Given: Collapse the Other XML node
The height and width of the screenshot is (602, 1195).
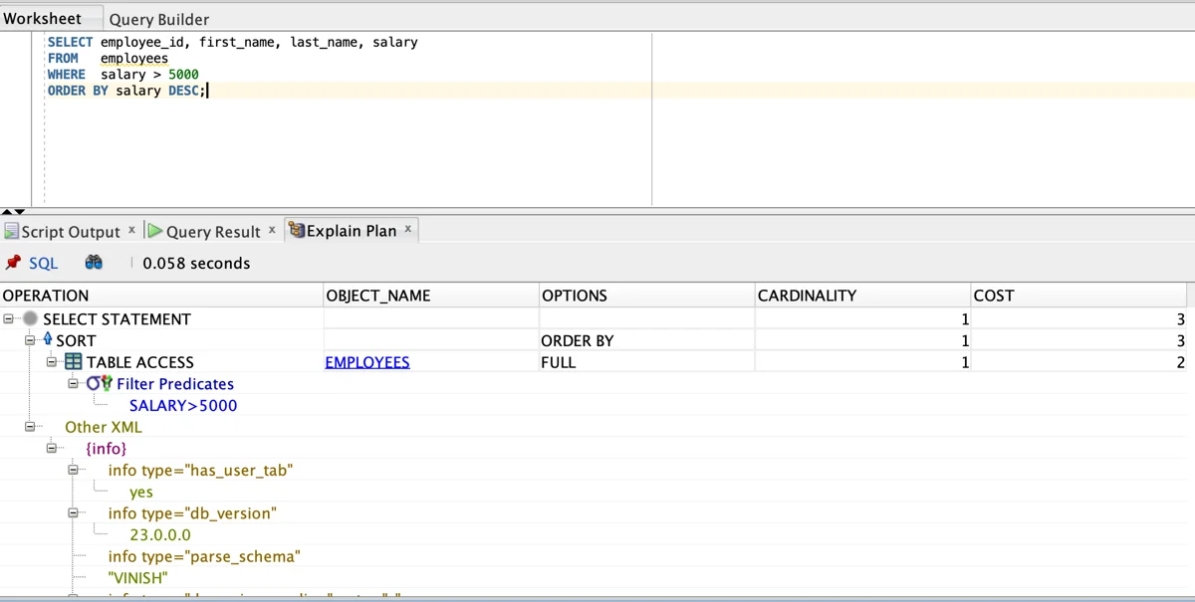Looking at the screenshot, I should click(x=31, y=427).
